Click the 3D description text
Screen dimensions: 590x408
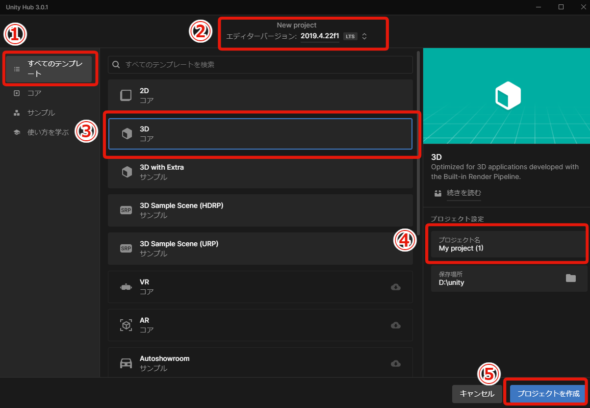pos(505,172)
